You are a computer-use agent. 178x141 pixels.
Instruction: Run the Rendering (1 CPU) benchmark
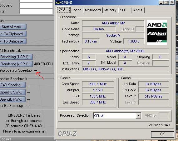tap(16, 57)
